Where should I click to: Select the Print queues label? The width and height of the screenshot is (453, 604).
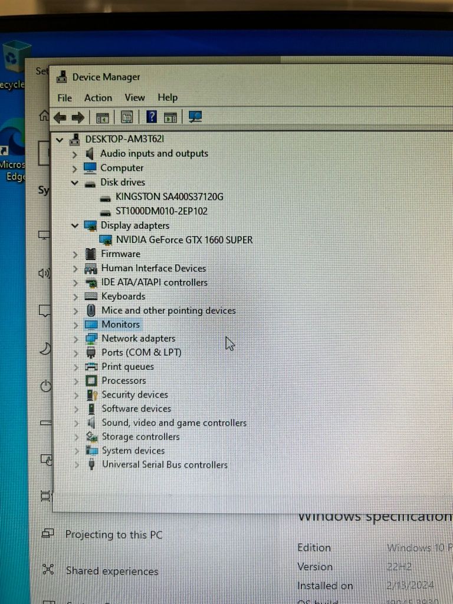pyautogui.click(x=127, y=366)
